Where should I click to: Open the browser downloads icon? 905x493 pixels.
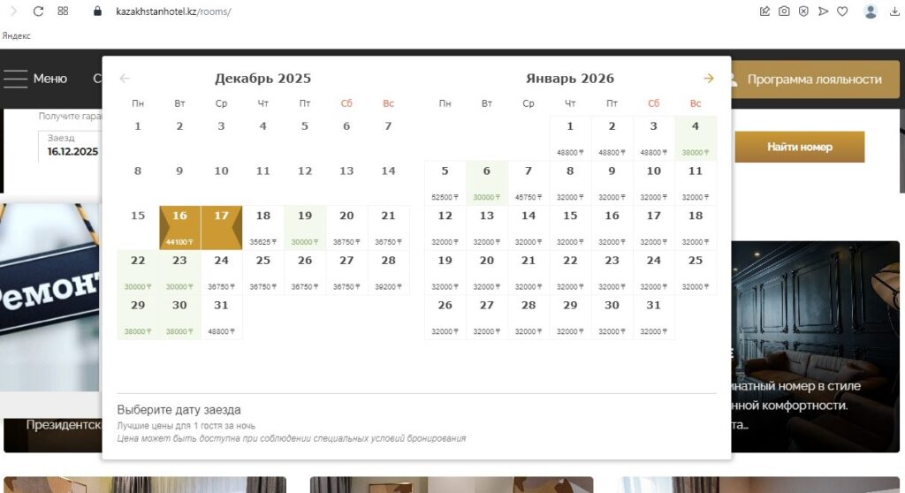pyautogui.click(x=895, y=11)
